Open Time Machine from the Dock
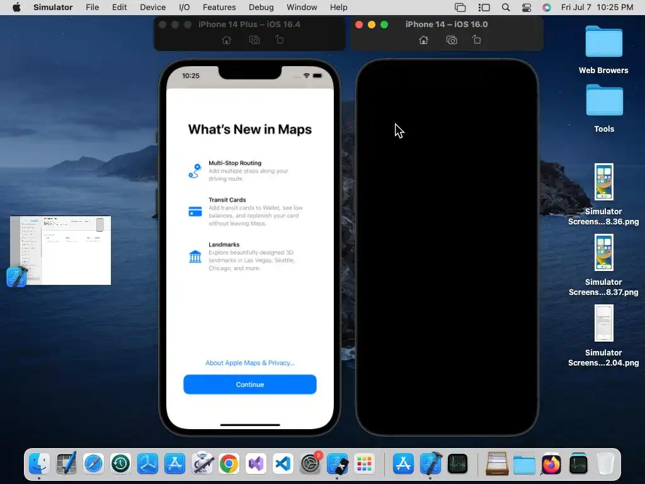Viewport: 645px width, 484px height. [120, 464]
